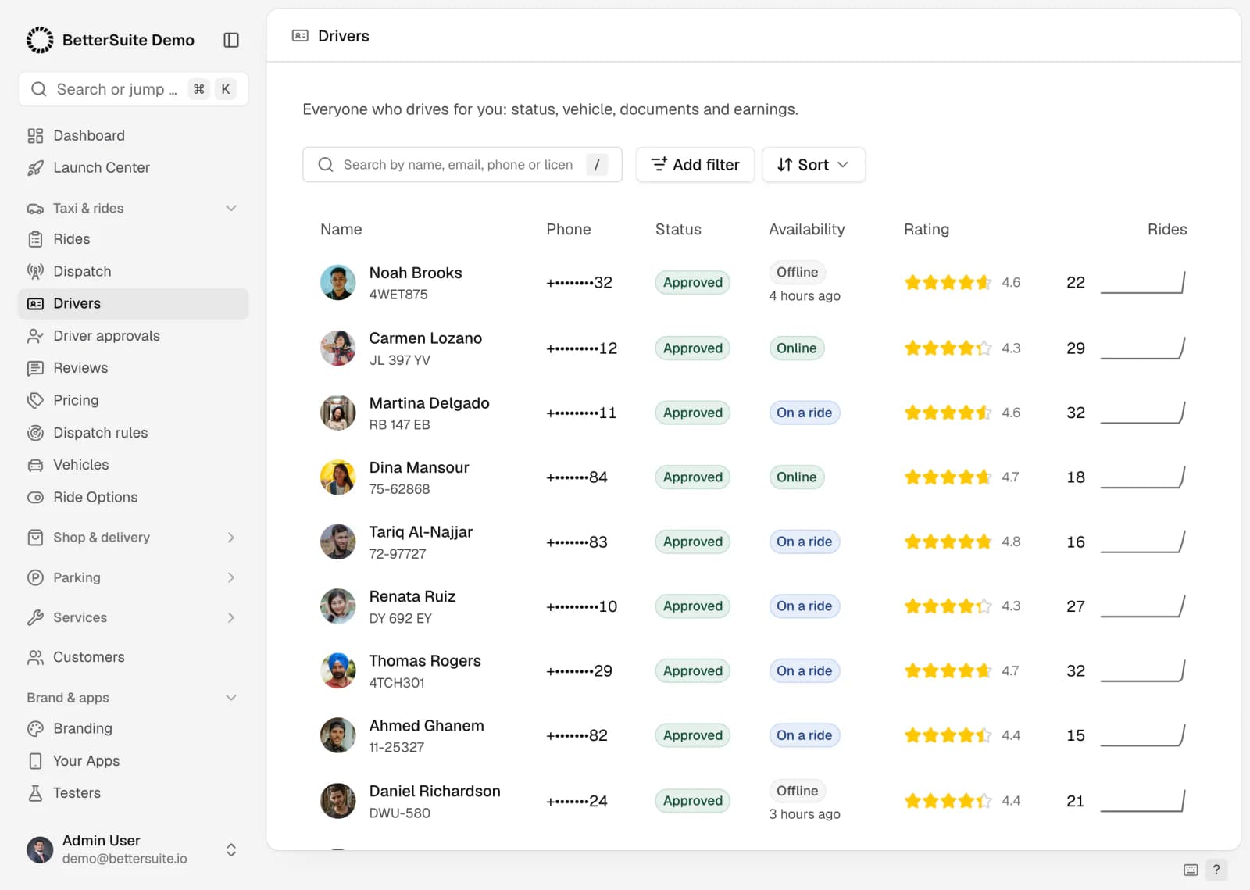Click the BetterSuite Demo logo
Image resolution: width=1250 pixels, height=890 pixels.
tap(40, 40)
